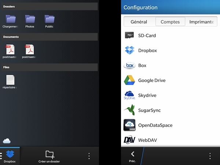Tap the SugarSync label
Screen dimensions: 220x165
point(150,110)
